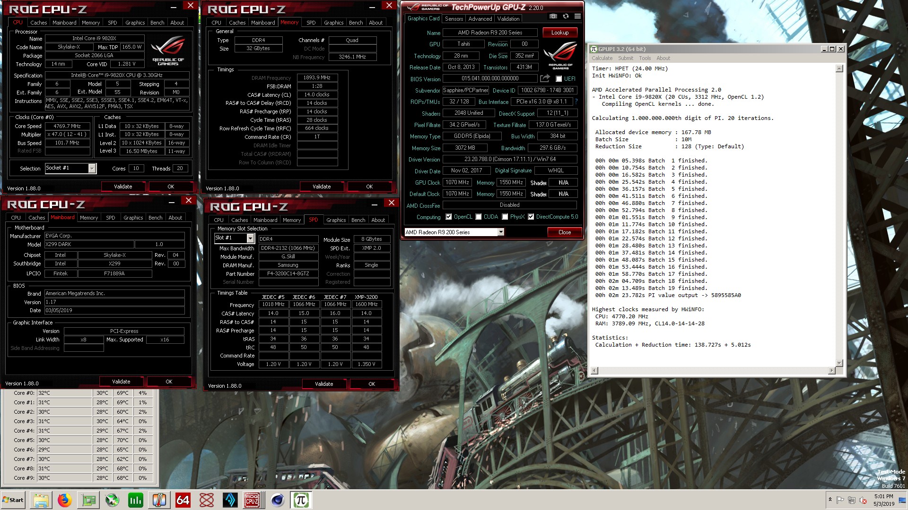Open thermometer Core Temp app in taskbar
This screenshot has width=908, height=510.
click(159, 500)
